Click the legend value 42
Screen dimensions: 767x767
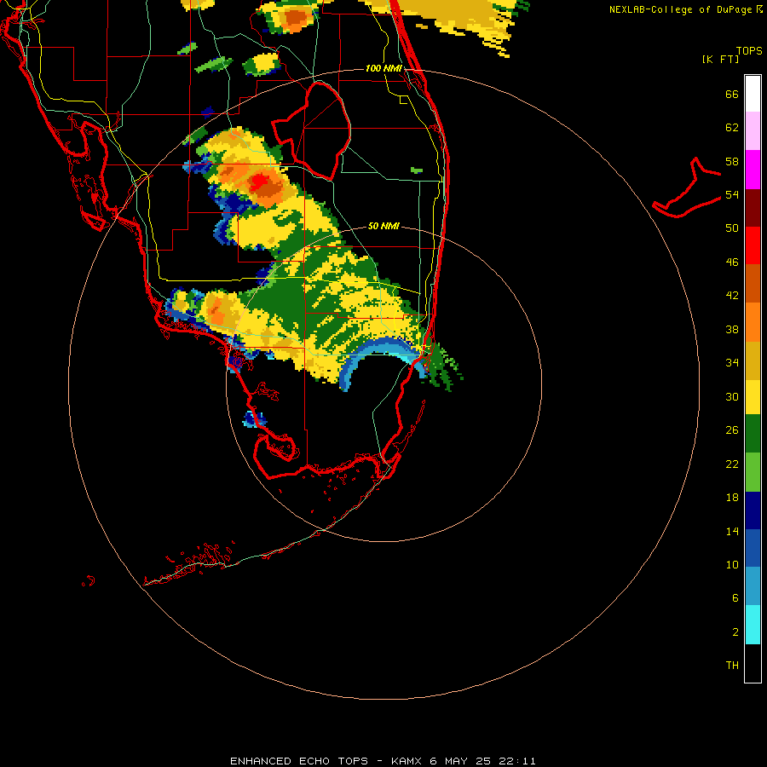732,296
